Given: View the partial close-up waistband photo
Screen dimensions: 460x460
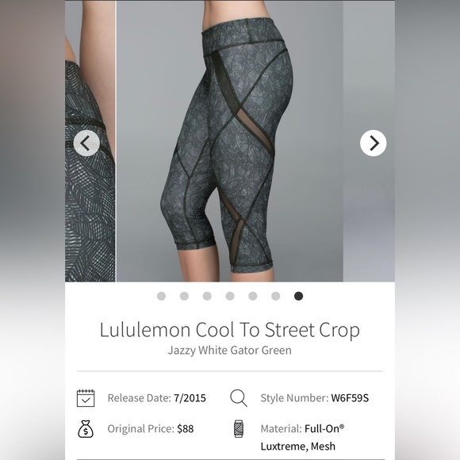Looking at the screenshot, I should click(90, 141).
